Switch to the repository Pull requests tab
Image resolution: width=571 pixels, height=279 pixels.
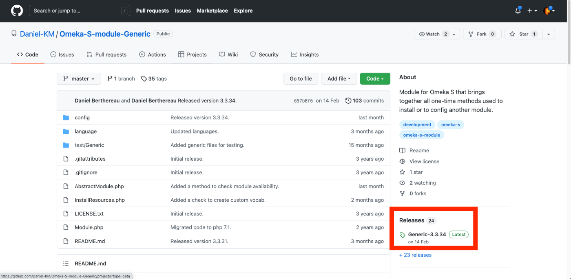click(106, 54)
